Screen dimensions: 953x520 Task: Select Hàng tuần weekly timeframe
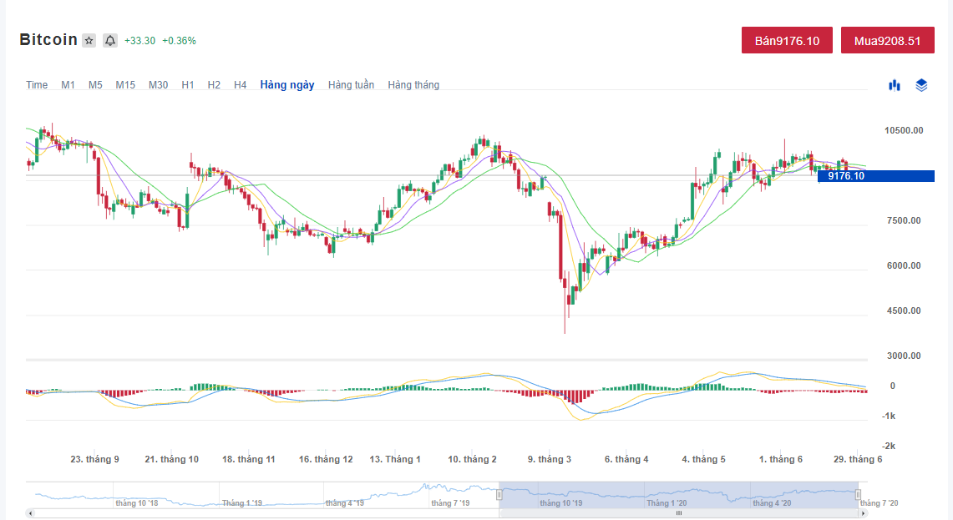[x=351, y=85]
